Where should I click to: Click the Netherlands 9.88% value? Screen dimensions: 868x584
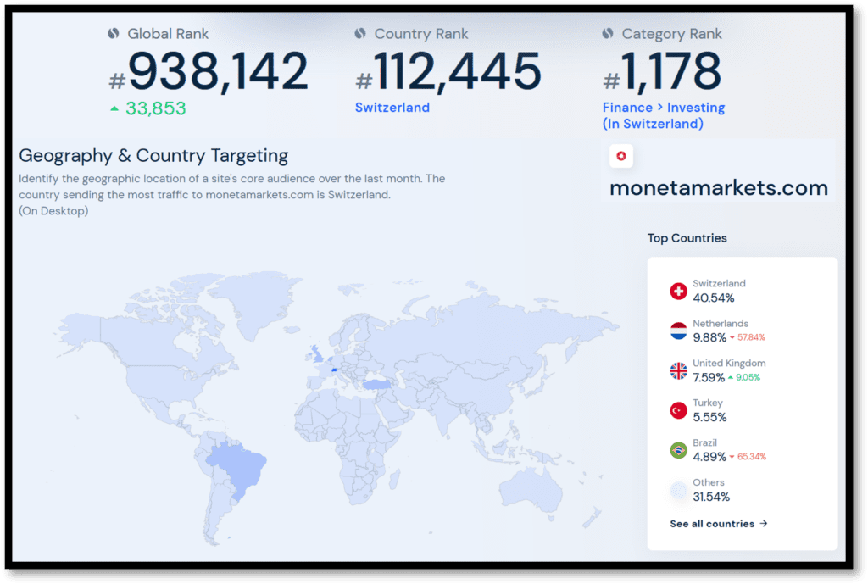coord(709,337)
